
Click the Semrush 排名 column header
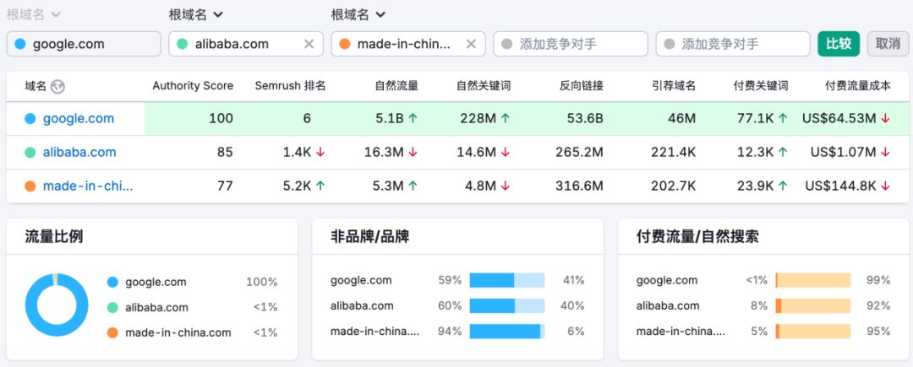click(290, 86)
